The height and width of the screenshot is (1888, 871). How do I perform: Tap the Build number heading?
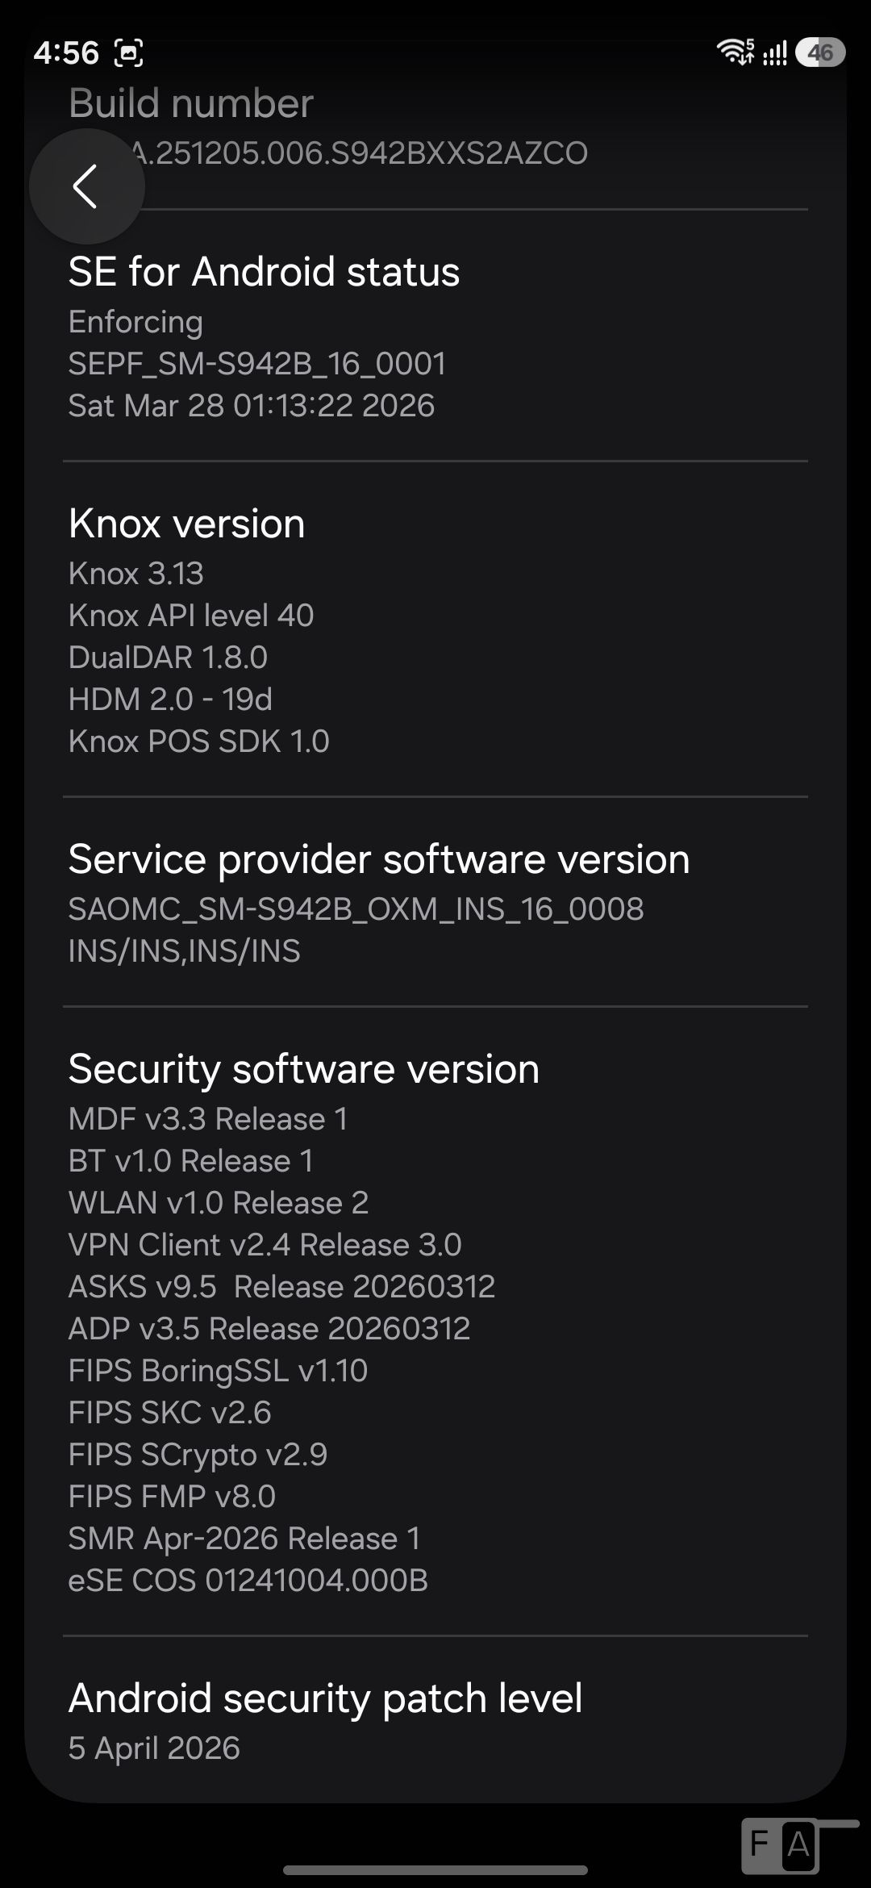[x=191, y=103]
